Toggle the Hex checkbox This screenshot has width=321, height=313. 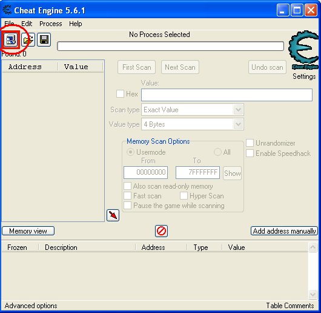point(120,94)
